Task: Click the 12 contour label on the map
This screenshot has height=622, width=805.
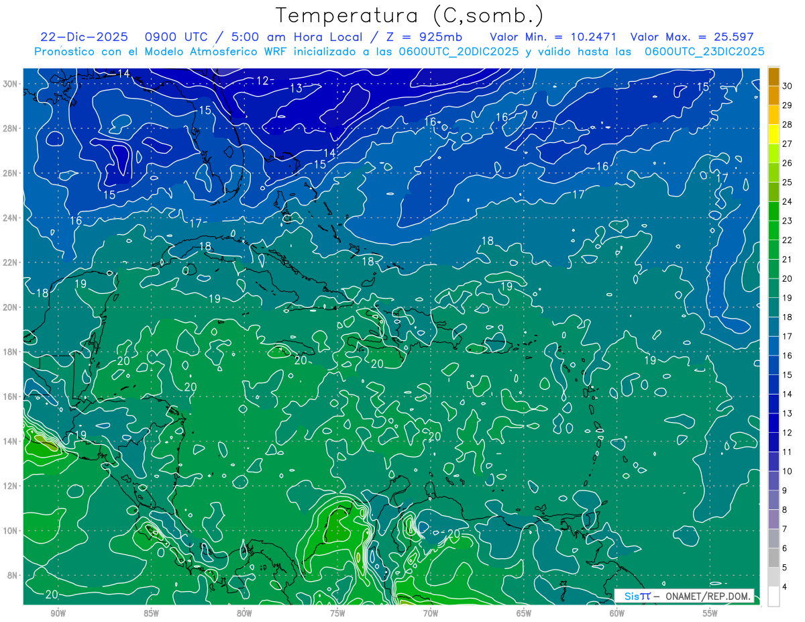Action: pos(262,81)
